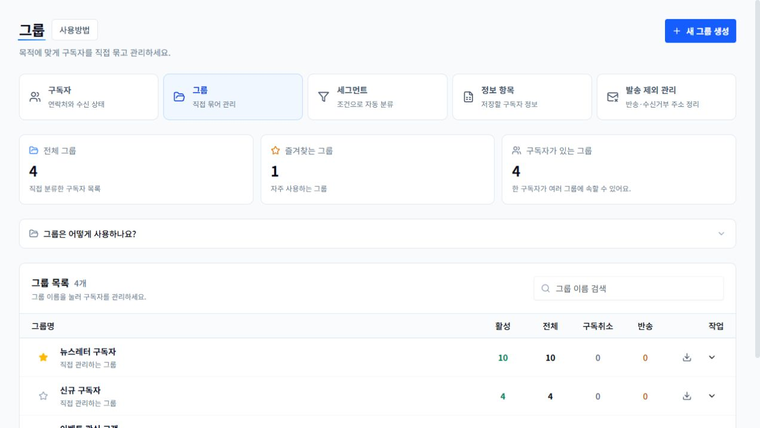Viewport: 760px width, 428px height.
Task: Click the 발송 제외 관리 envelope icon
Action: click(x=612, y=97)
